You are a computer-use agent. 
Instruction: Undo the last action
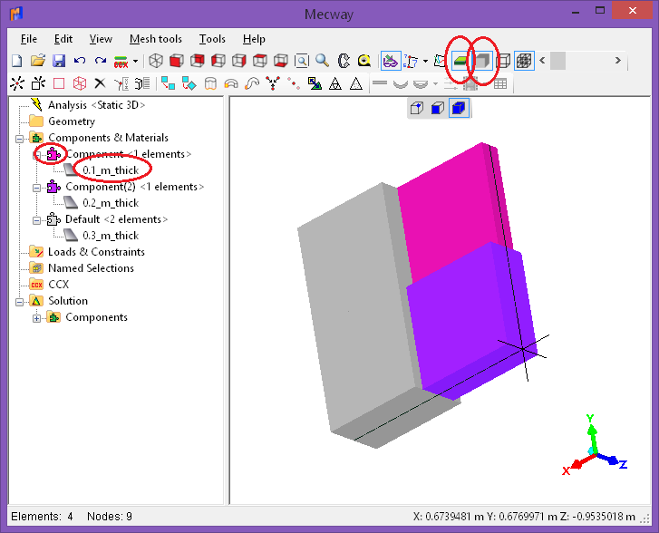(80, 61)
